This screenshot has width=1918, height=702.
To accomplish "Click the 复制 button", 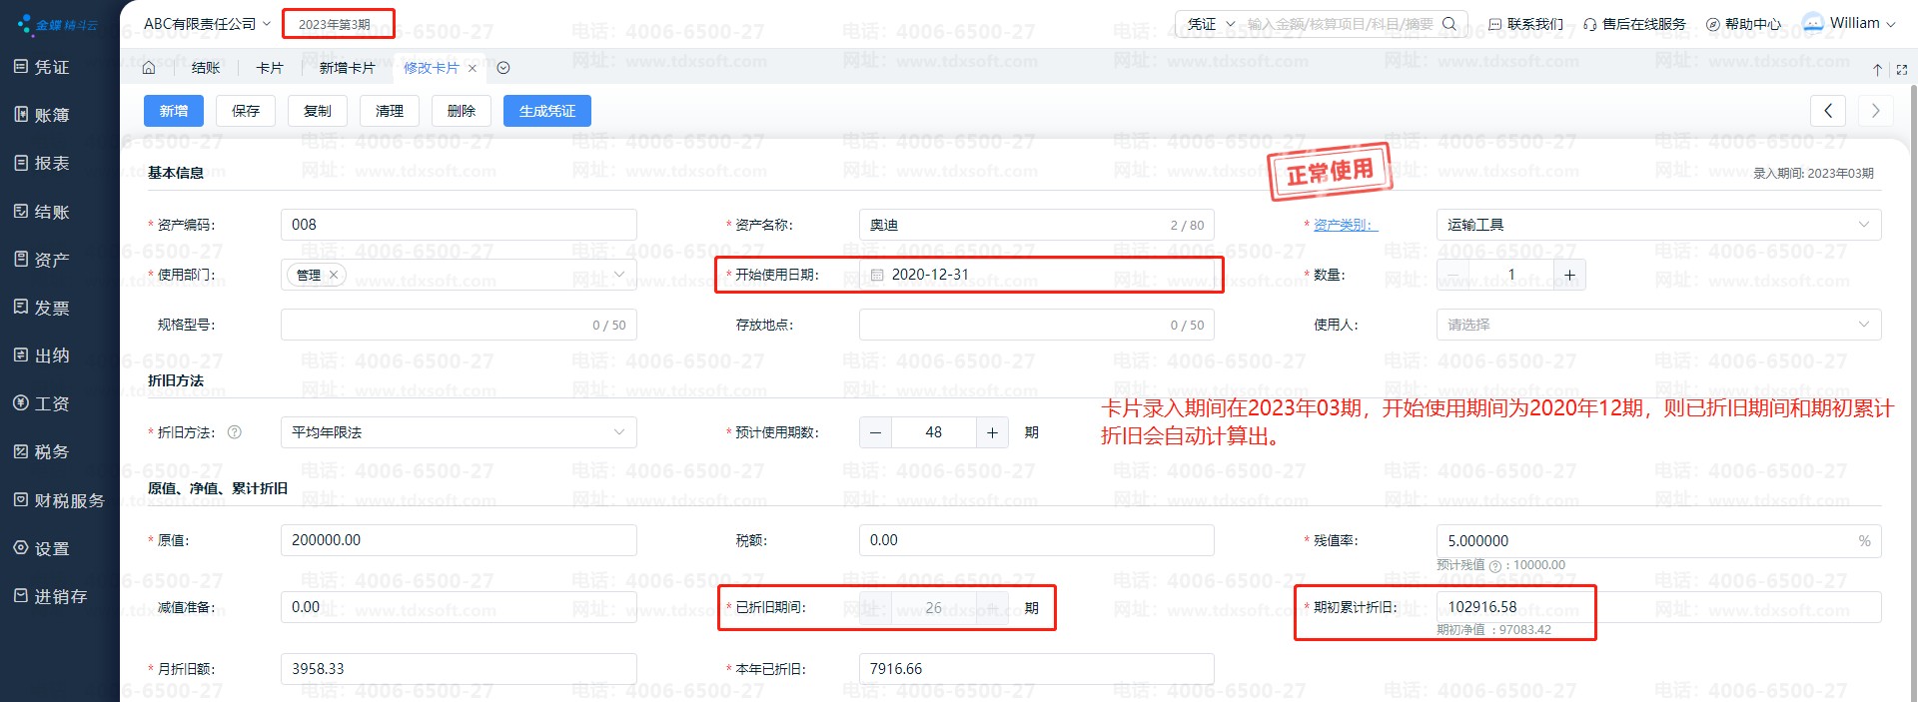I will tap(318, 111).
